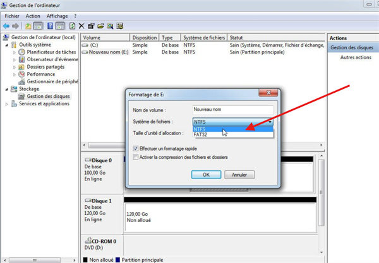Toggle the Show/Hide Action Pane icon
Screen dimensions: 379x263
[x=60, y=26]
